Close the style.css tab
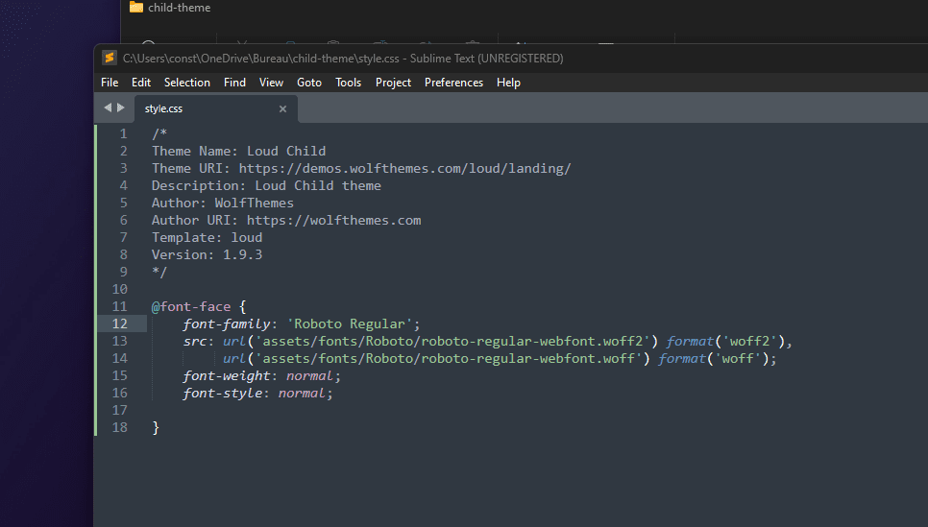The width and height of the screenshot is (928, 527). pos(282,108)
